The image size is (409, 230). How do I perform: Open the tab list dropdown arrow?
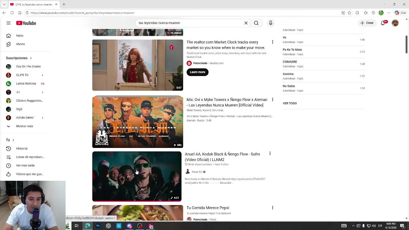click(x=4, y=4)
